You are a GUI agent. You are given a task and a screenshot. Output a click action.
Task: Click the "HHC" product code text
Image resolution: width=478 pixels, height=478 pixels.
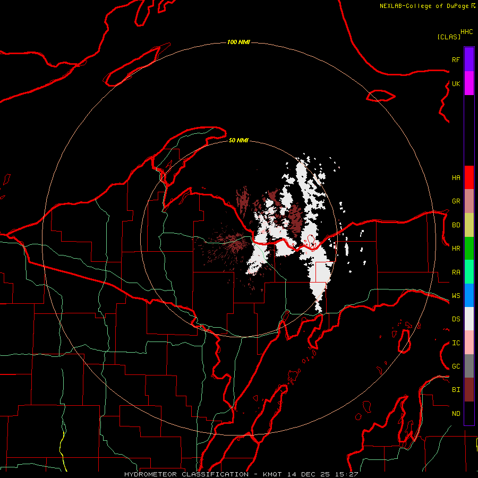[x=466, y=32]
